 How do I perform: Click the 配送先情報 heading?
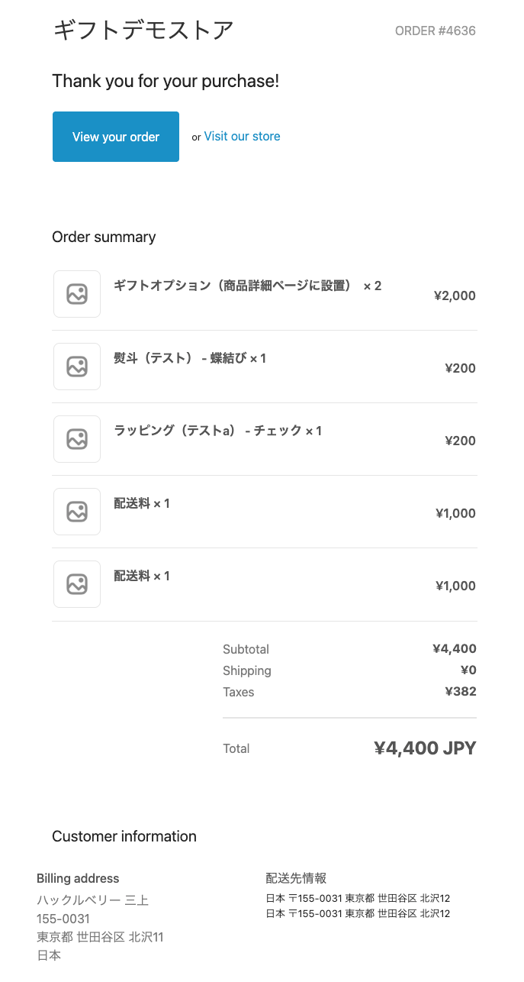[296, 878]
